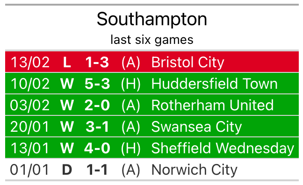Open the Norwich City fixture
Viewport: 303px width, 185px height.
[152, 170]
